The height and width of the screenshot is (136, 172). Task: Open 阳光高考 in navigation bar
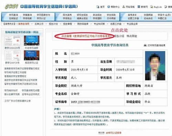point(67,15)
